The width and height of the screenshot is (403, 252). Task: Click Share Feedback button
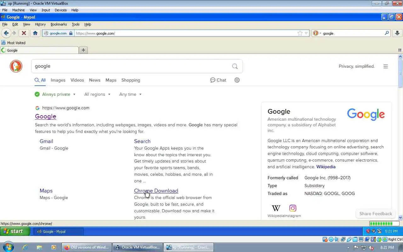pos(376,214)
